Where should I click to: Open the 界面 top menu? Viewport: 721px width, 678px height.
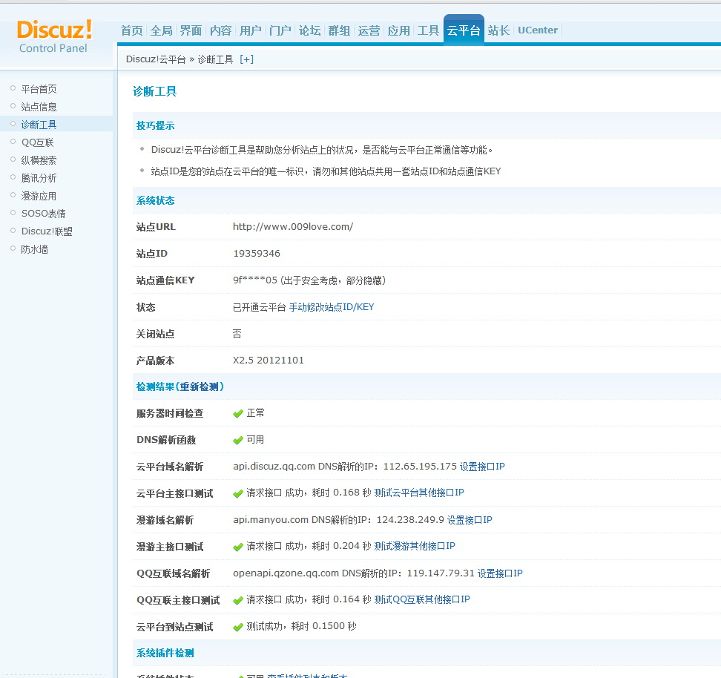click(x=191, y=31)
